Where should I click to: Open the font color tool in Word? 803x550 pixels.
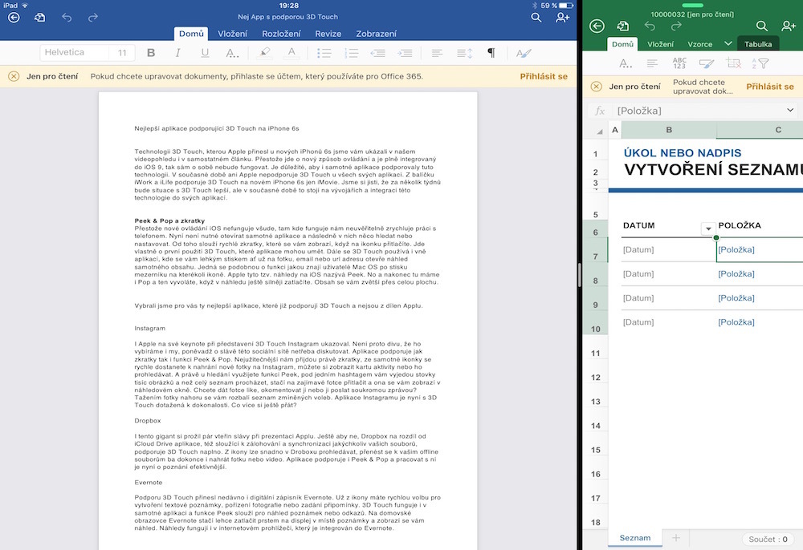292,52
